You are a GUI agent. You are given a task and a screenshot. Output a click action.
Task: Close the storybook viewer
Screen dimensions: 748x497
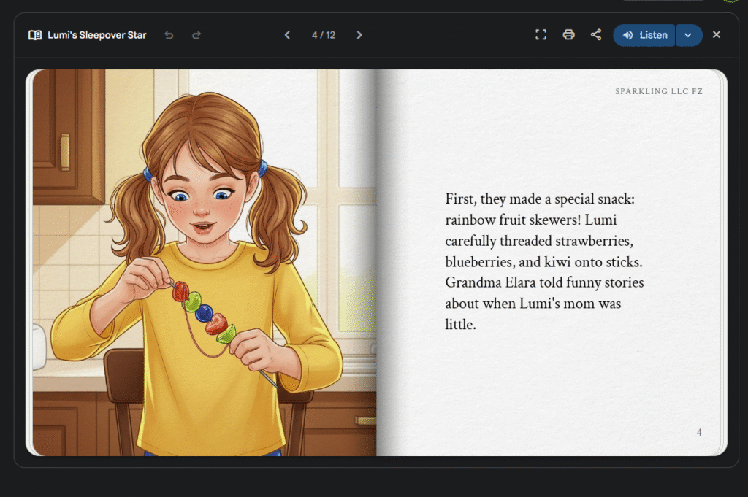pos(716,35)
